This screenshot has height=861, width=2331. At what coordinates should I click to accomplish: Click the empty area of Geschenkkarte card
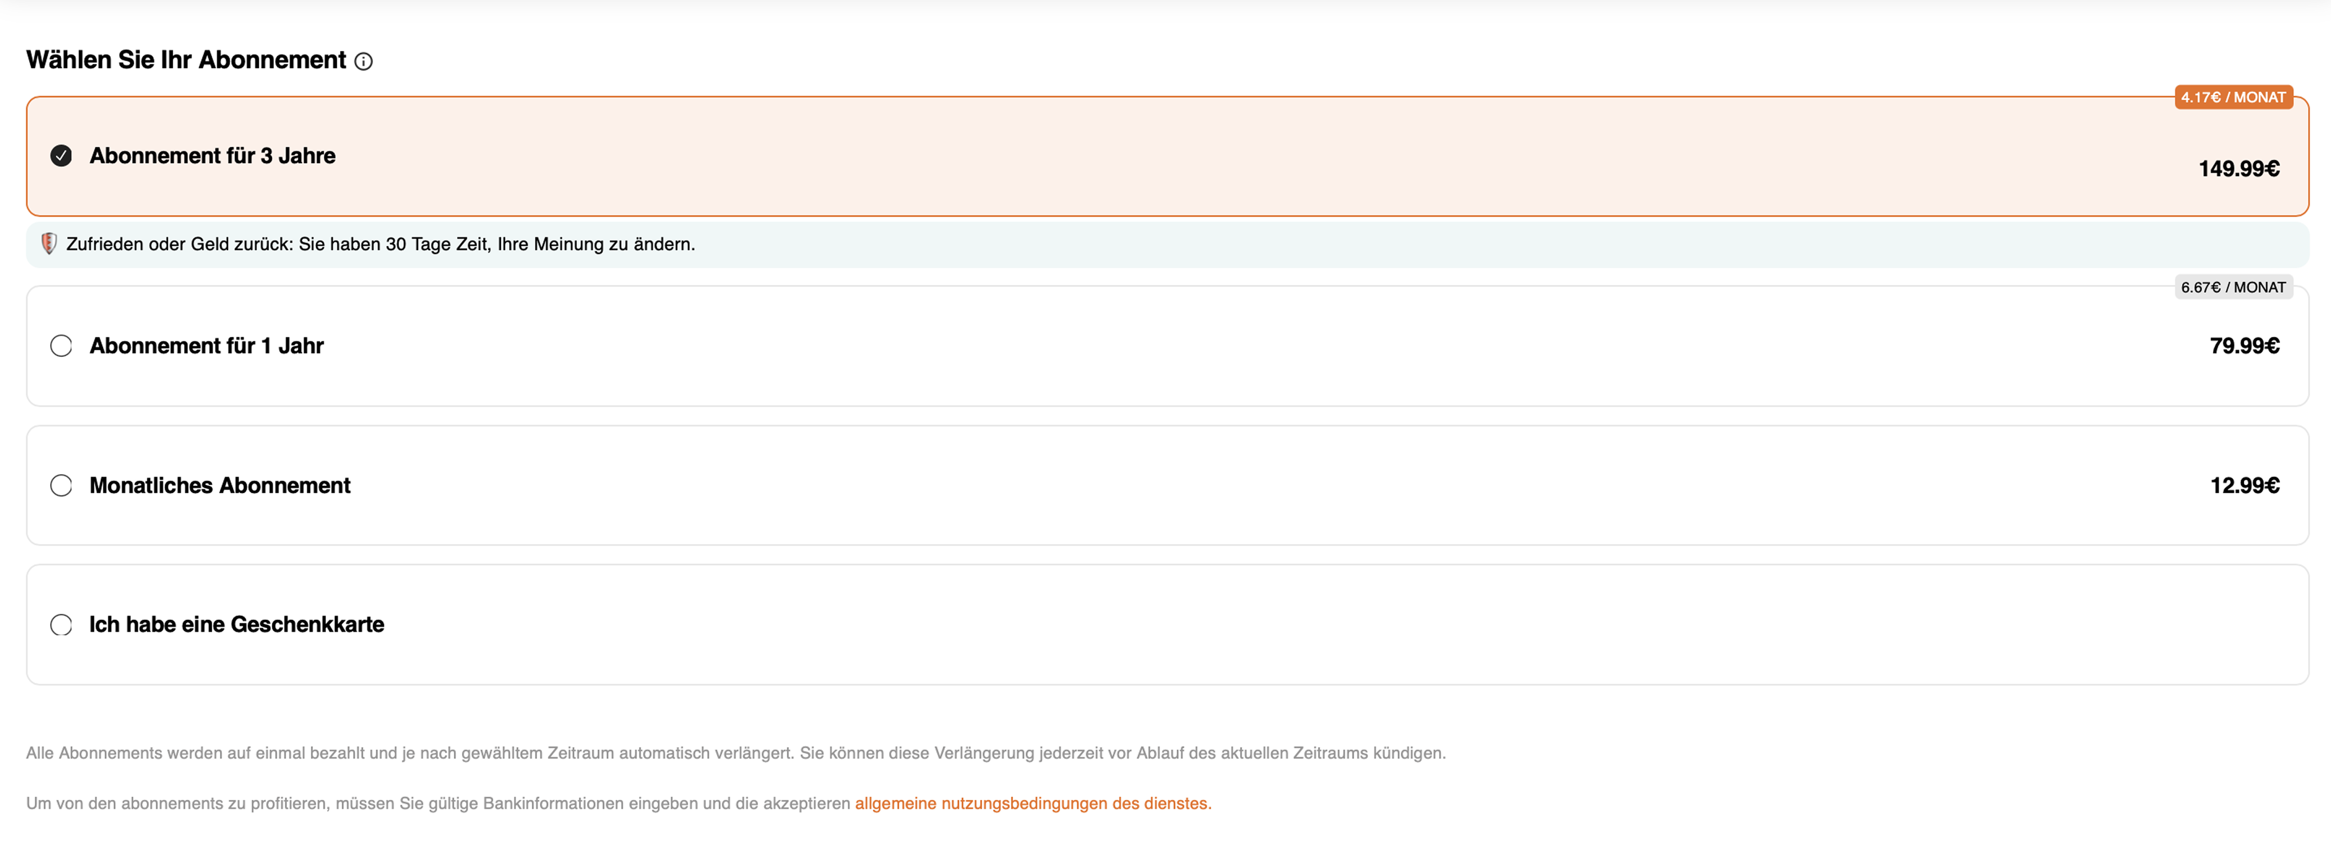1267,625
